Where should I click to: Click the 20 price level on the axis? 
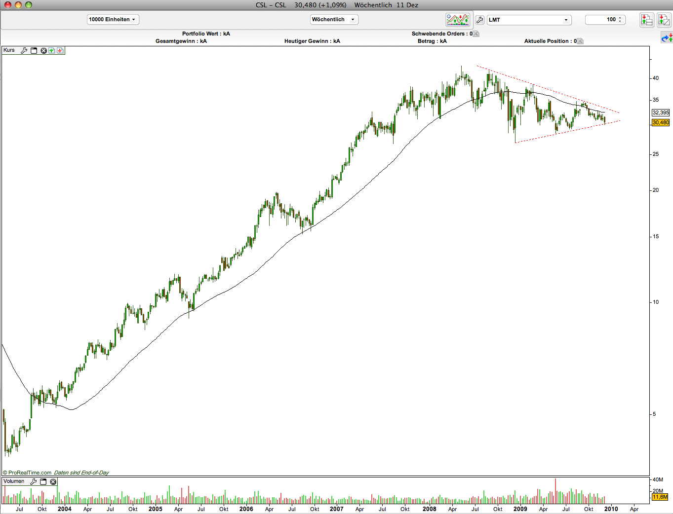pos(656,190)
